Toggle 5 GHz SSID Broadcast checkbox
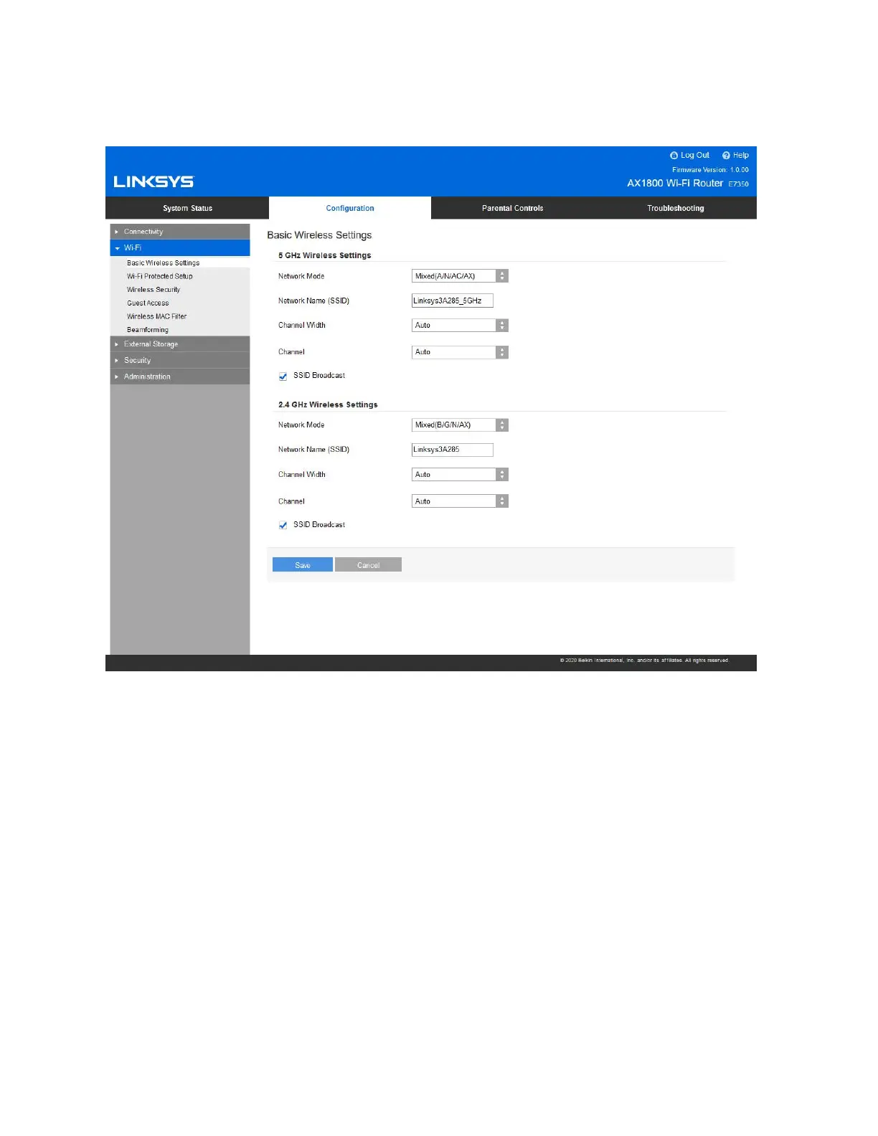Screen dimensions: 878x1136 pos(283,377)
